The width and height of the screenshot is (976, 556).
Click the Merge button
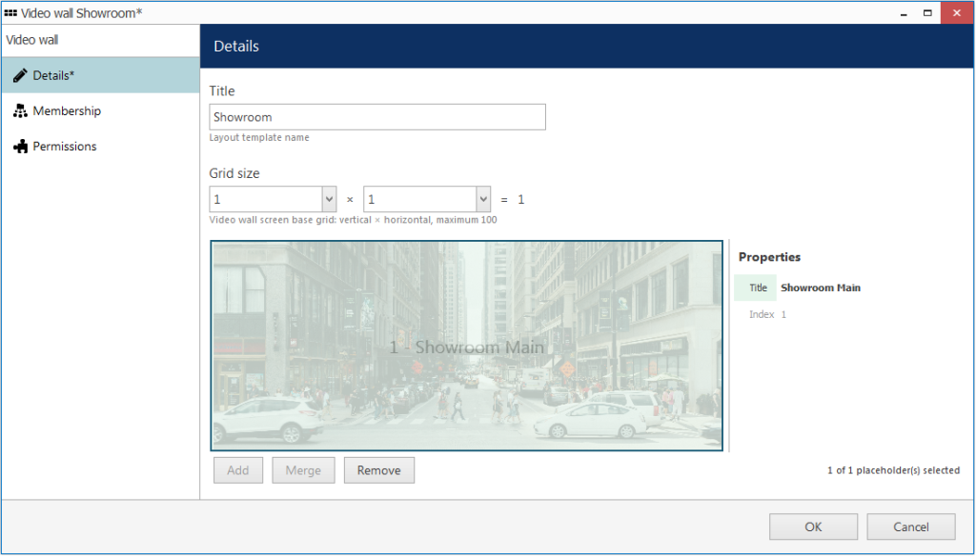[x=303, y=470]
